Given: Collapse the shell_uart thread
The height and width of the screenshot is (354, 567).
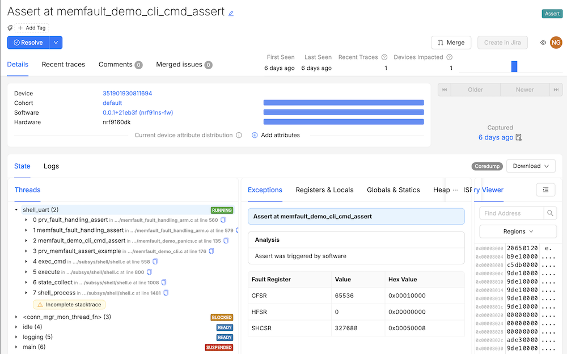Looking at the screenshot, I should [16, 210].
